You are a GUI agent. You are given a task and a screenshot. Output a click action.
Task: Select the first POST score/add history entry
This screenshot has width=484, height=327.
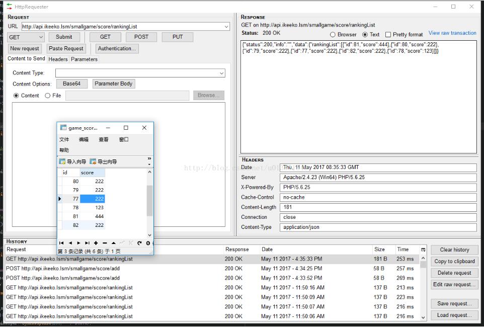coord(63,269)
